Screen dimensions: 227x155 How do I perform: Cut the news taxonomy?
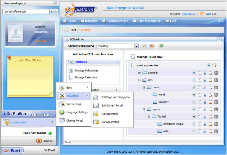pos(205,87)
